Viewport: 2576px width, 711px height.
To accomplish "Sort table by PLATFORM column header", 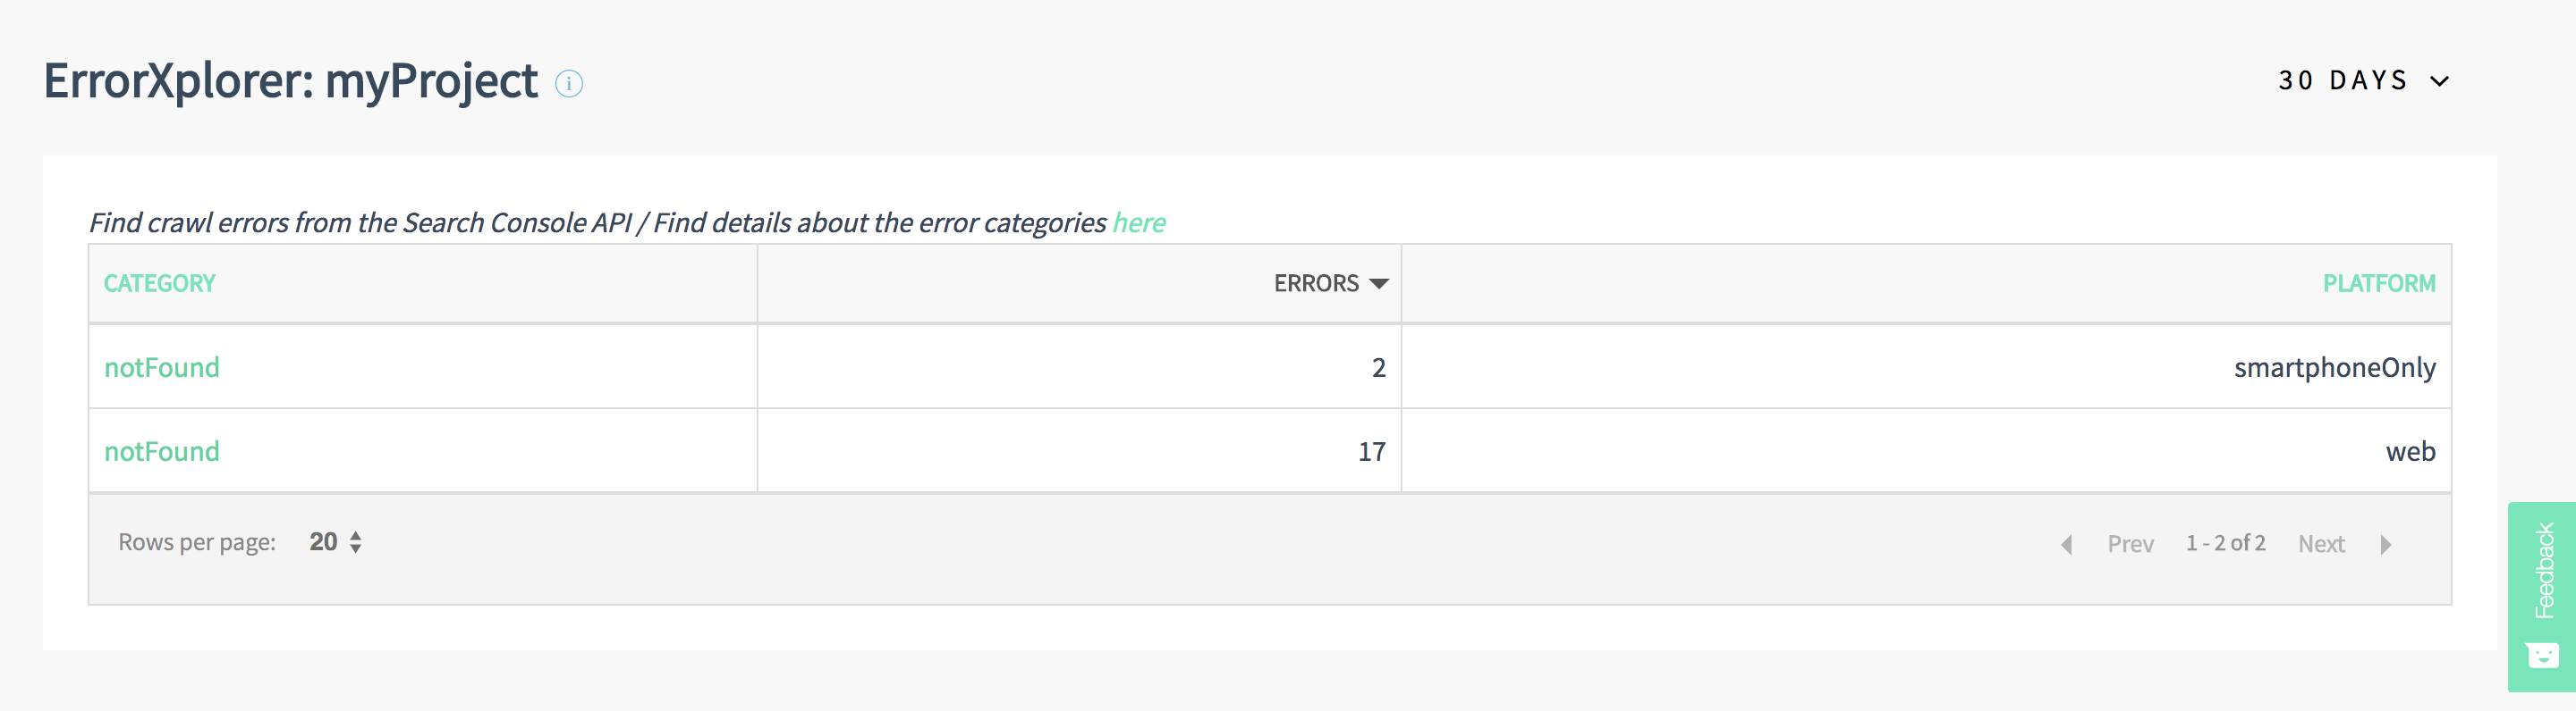I will (x=2379, y=282).
